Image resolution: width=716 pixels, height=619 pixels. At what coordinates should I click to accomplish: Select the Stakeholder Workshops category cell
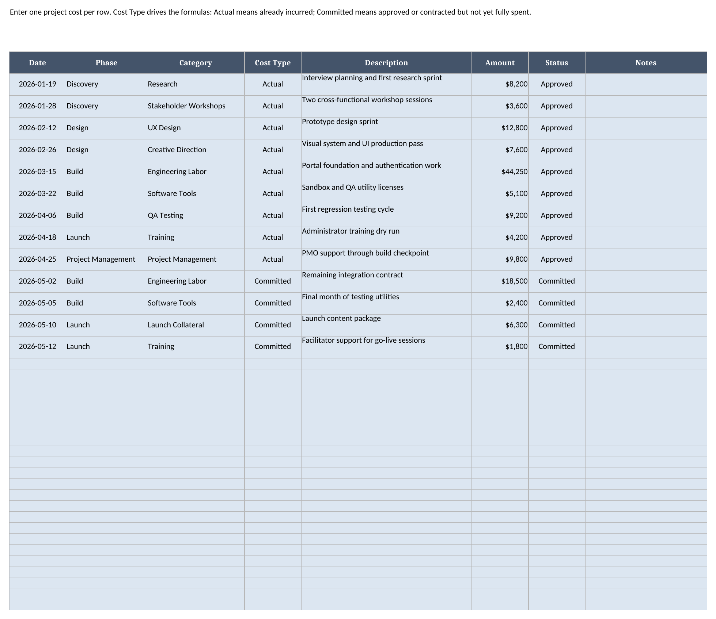click(x=196, y=106)
